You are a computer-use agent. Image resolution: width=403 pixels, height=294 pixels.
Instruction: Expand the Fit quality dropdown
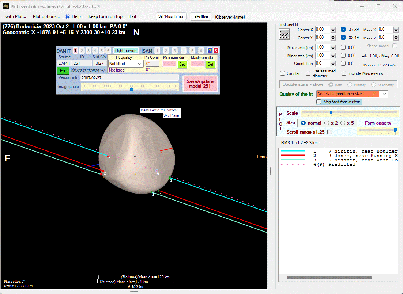pos(140,64)
